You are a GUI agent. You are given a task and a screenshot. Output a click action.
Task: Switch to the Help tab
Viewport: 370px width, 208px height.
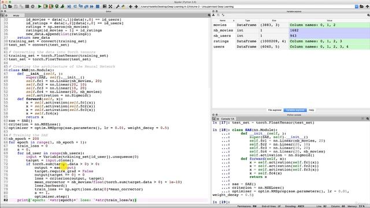312,110
